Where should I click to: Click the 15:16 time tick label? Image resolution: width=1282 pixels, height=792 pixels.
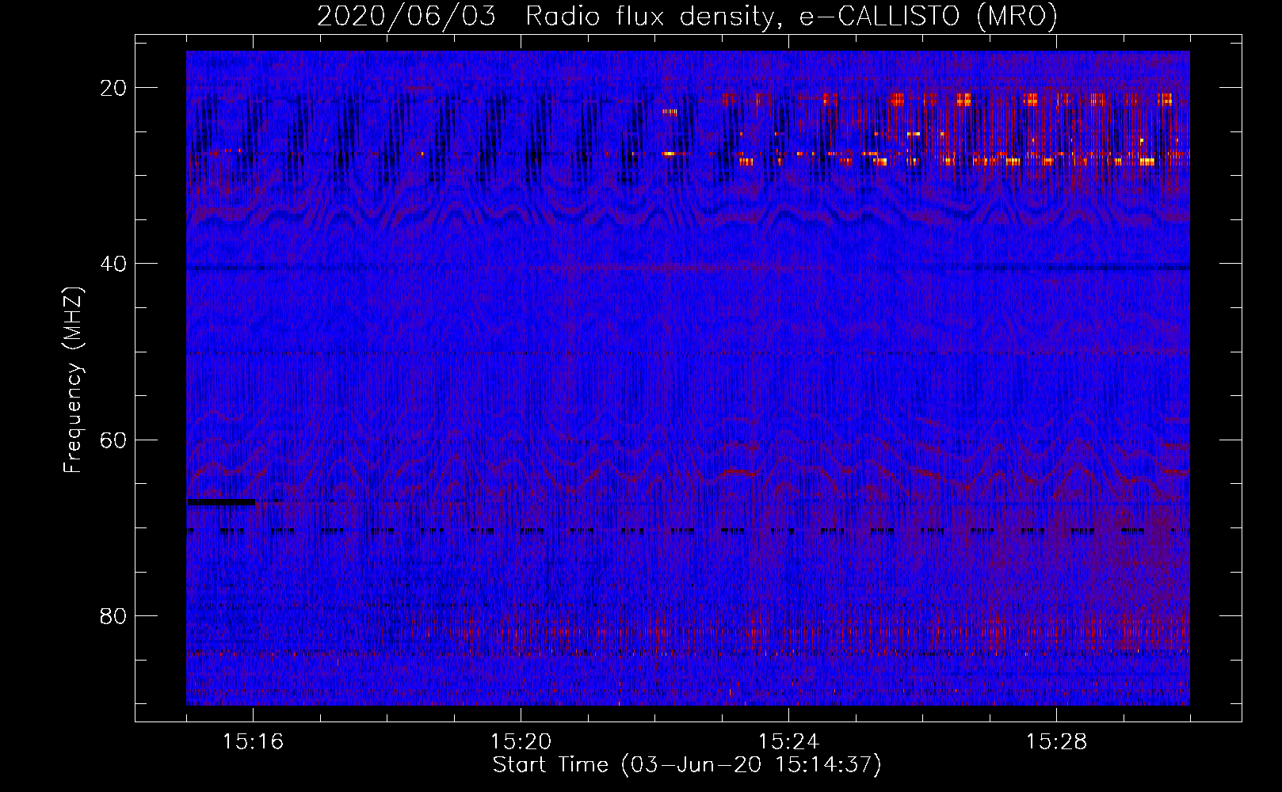point(253,742)
